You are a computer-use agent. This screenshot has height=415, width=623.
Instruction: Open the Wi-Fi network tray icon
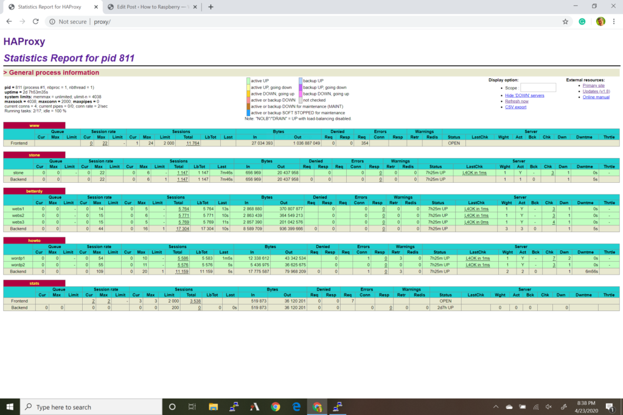click(536, 406)
